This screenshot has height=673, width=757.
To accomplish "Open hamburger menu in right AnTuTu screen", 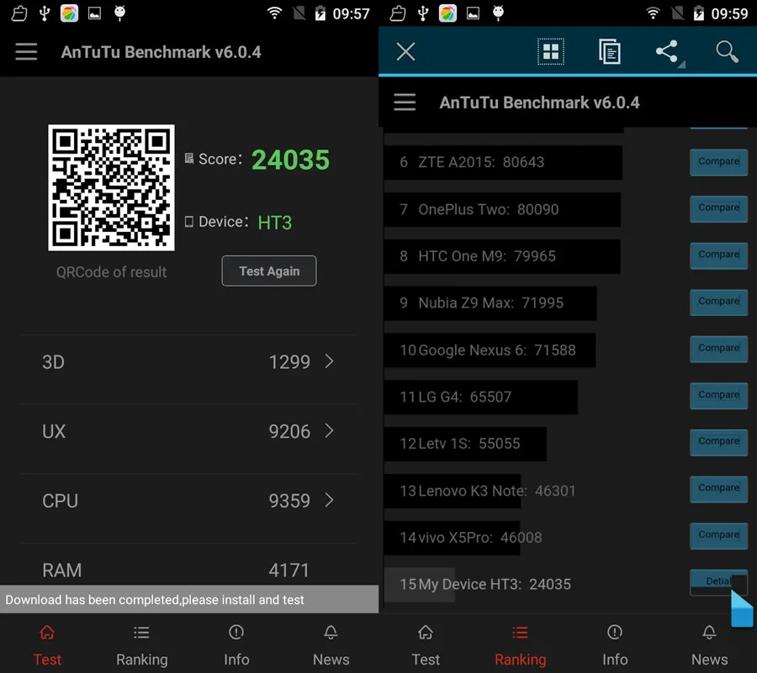I will [x=405, y=103].
